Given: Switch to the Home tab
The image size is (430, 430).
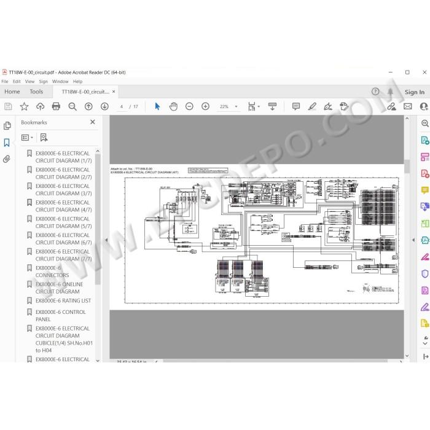Looking at the screenshot, I should [12, 92].
